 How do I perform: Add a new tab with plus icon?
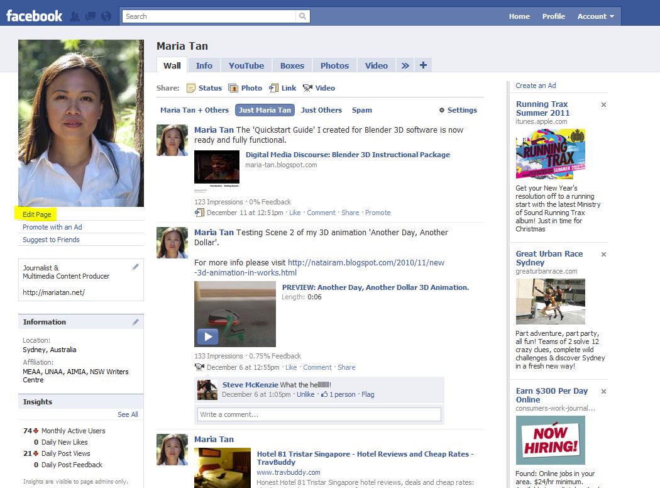423,65
